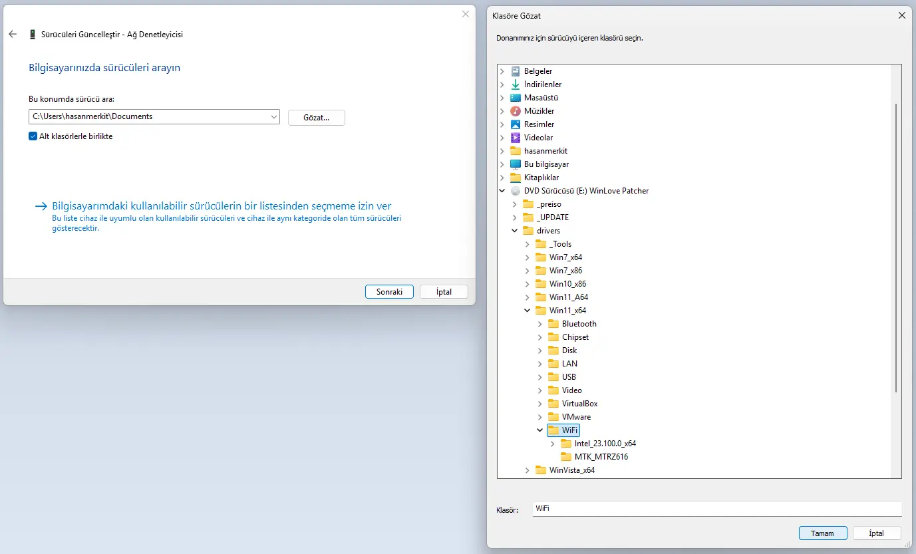Close the Klasöre Gözat dialog
Image resolution: width=916 pixels, height=554 pixels.
pos(901,15)
